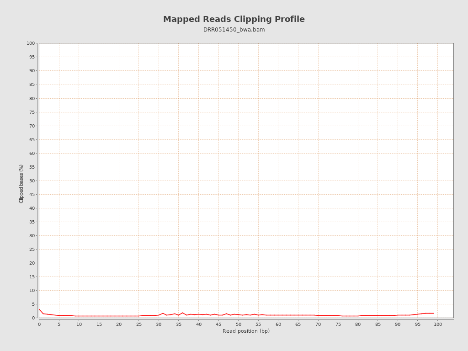Click the x-axis tick label 50
The height and width of the screenshot is (351, 468).
point(239,324)
